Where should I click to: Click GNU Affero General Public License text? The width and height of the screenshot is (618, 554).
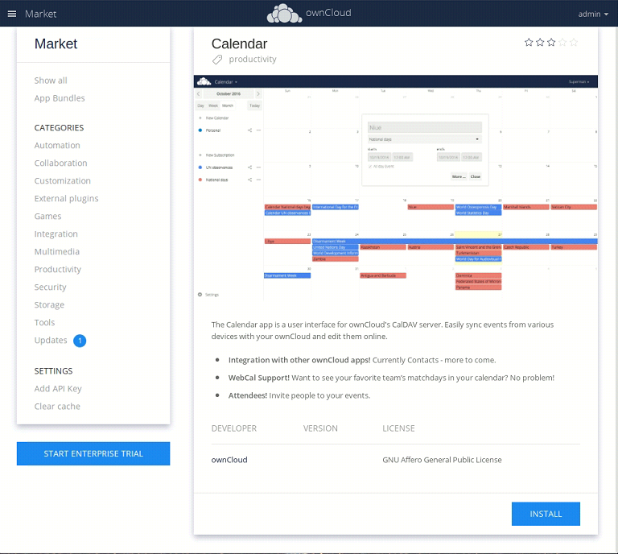(442, 460)
